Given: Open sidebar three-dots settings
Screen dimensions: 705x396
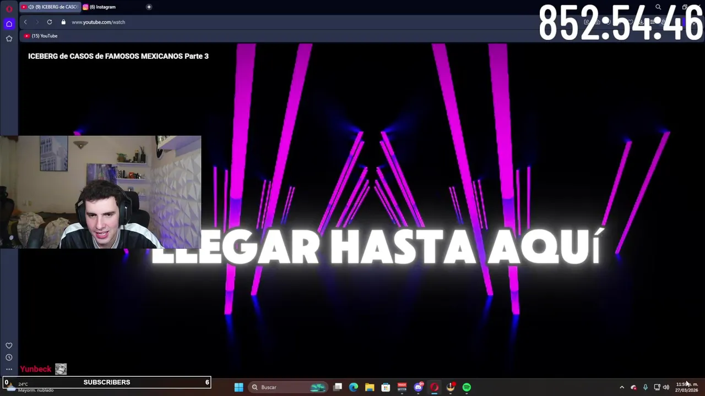Looking at the screenshot, I should point(9,370).
